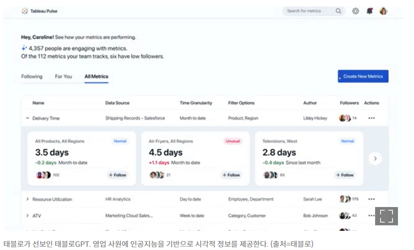Open actions menu for Resource Utilization
This screenshot has width=414, height=250.
371,199
